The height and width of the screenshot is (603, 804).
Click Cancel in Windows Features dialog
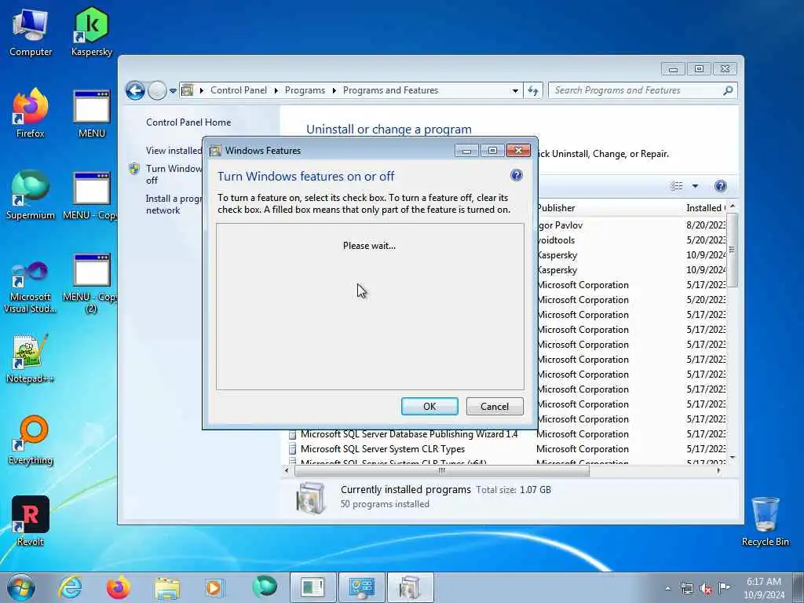495,406
